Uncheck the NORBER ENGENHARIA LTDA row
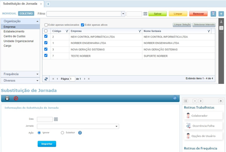This screenshot has height=152, width=226. click(46, 43)
